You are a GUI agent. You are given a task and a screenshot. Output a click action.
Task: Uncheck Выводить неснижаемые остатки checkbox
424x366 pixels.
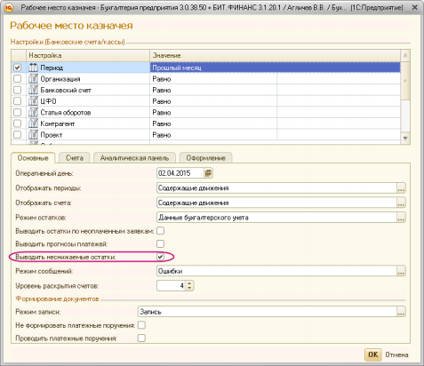(160, 257)
